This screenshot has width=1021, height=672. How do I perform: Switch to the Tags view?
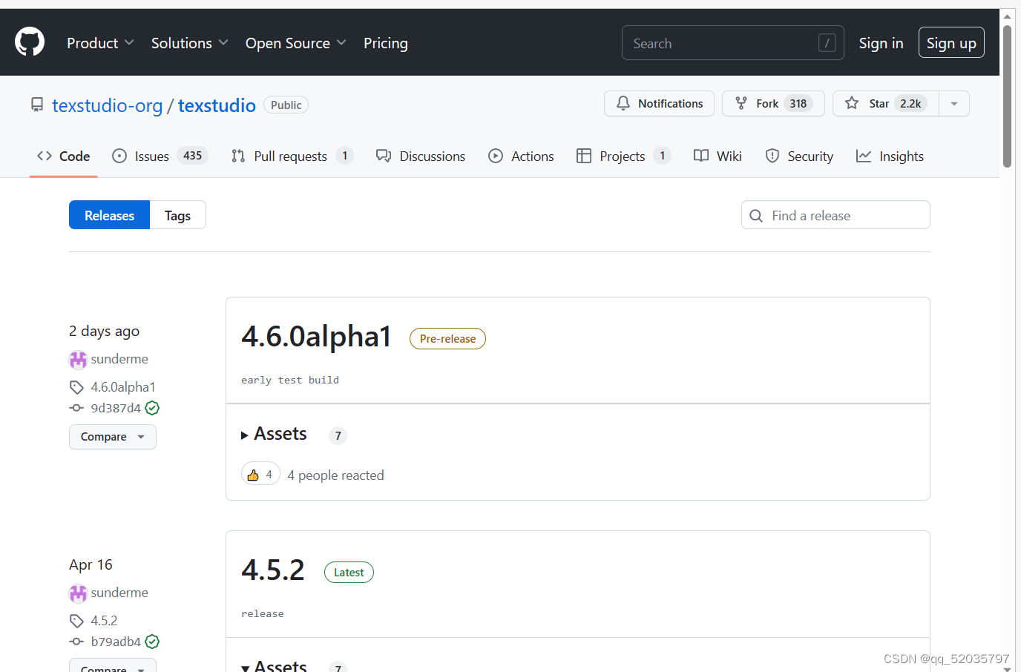(x=177, y=215)
